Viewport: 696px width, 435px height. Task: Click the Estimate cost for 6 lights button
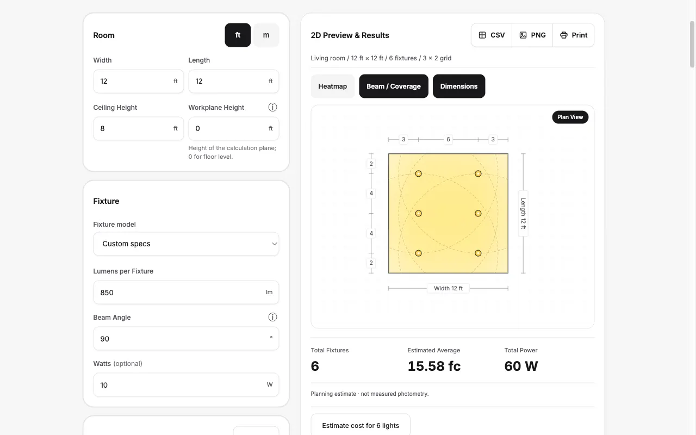tap(361, 425)
